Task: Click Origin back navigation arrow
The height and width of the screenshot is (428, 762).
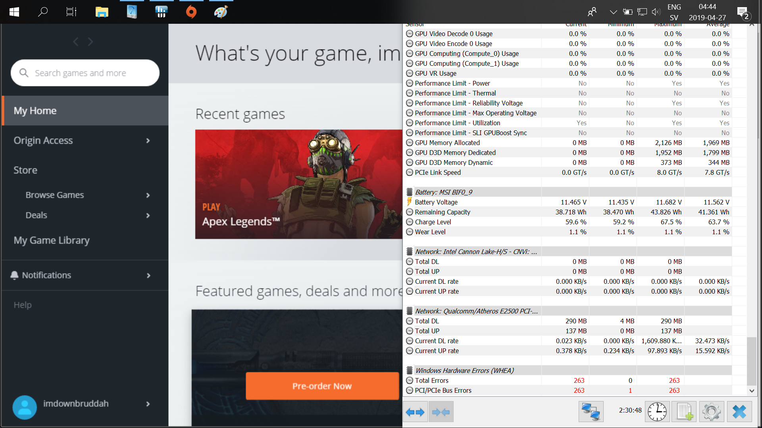Action: coord(75,42)
